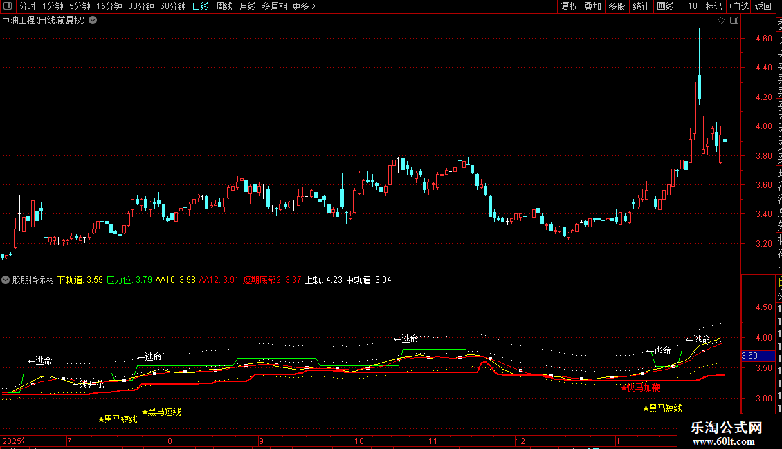Open the 多股 multi-stock view
Image resolution: width=782 pixels, height=449 pixels.
[x=617, y=6]
